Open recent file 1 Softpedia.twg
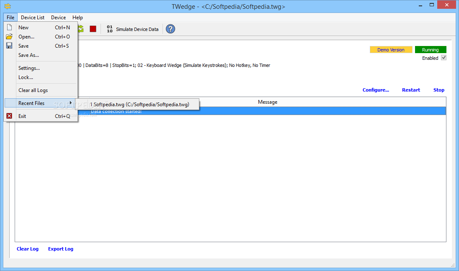 coord(137,105)
